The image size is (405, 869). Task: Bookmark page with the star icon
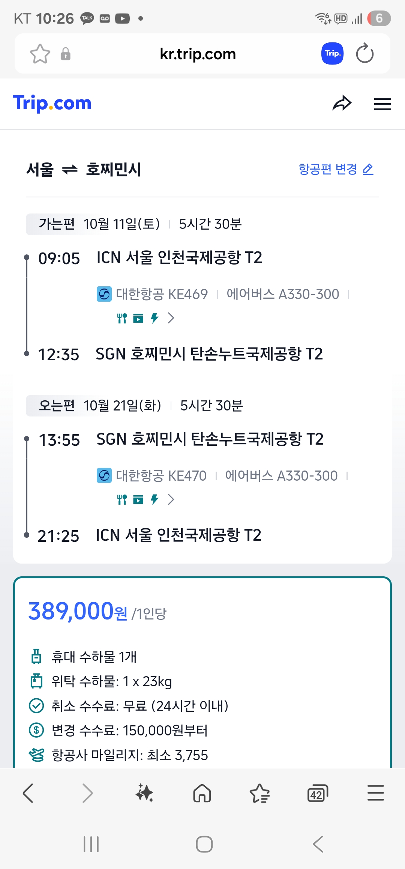40,54
